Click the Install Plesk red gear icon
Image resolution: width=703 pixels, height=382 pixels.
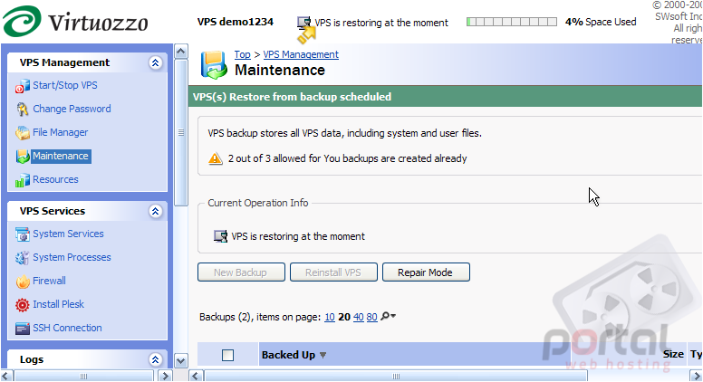(x=23, y=305)
